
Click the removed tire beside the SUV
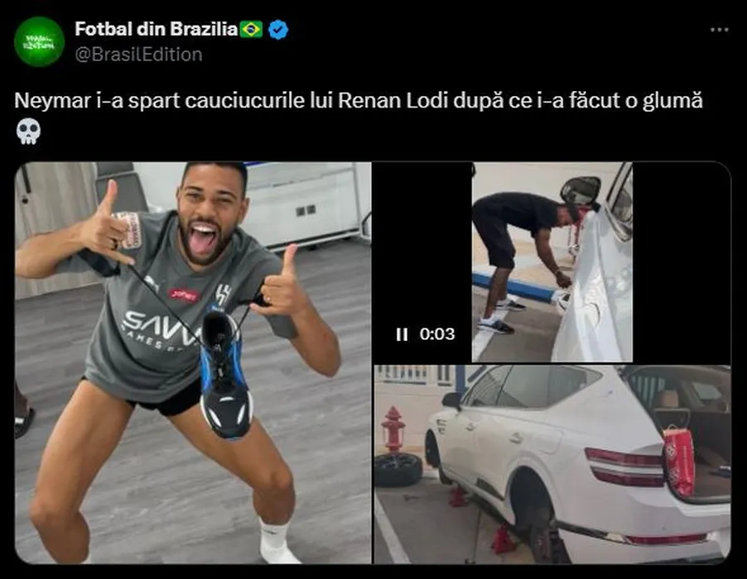coord(398,470)
